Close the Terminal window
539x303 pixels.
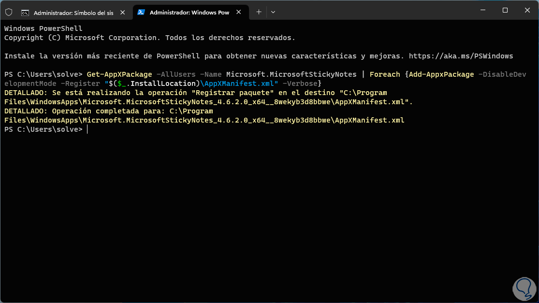click(x=527, y=10)
